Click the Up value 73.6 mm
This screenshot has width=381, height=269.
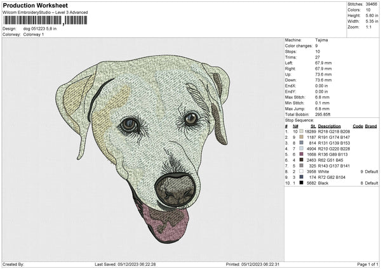click(x=323, y=74)
